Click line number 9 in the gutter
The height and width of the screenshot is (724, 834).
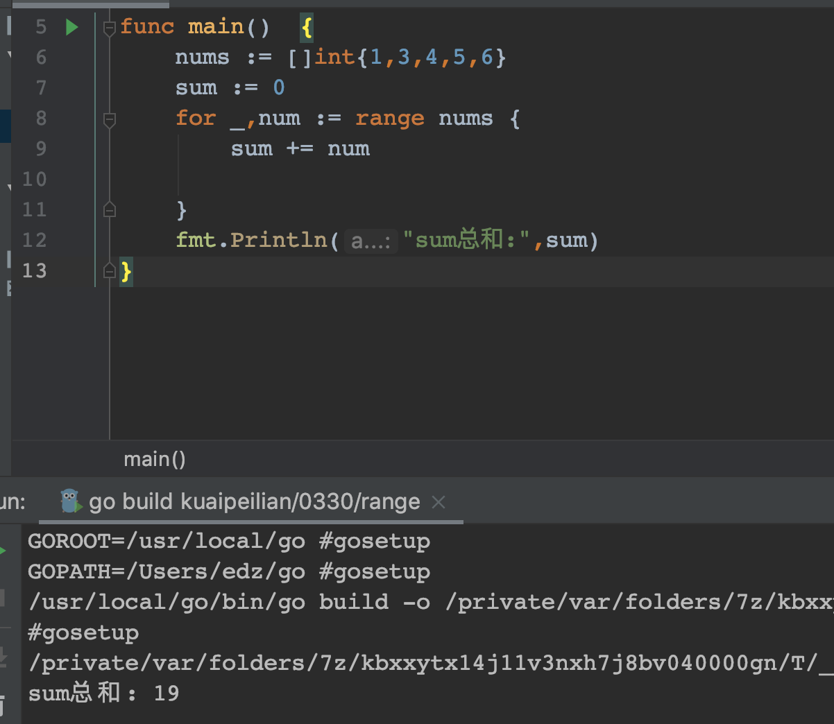[x=41, y=148]
